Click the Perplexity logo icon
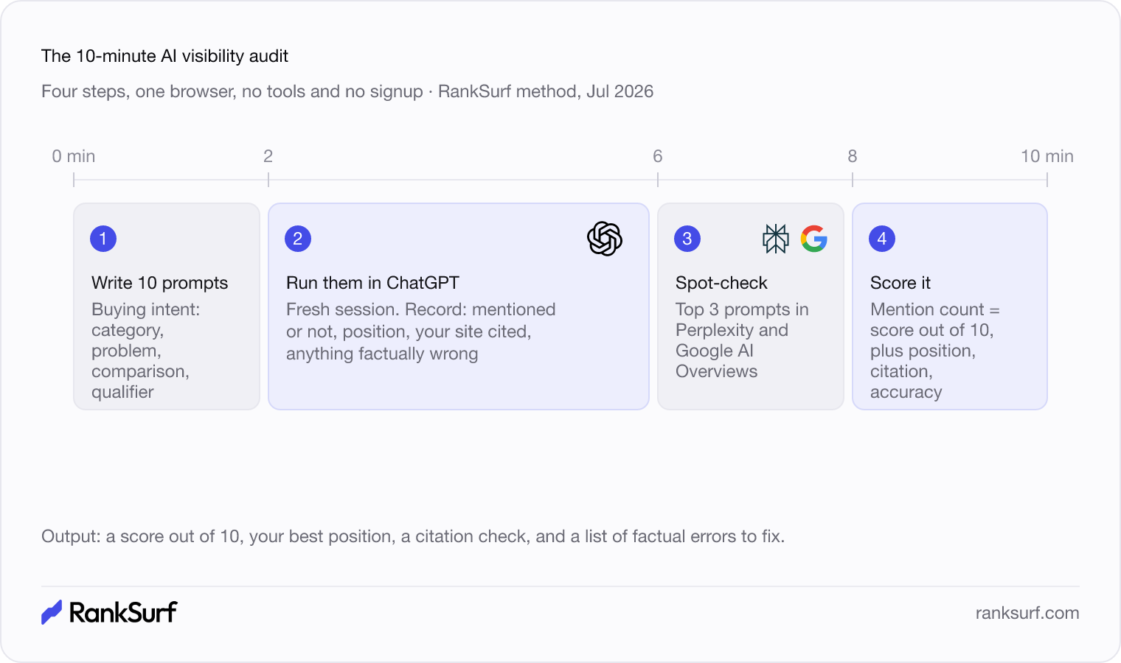The image size is (1121, 663). [x=776, y=239]
